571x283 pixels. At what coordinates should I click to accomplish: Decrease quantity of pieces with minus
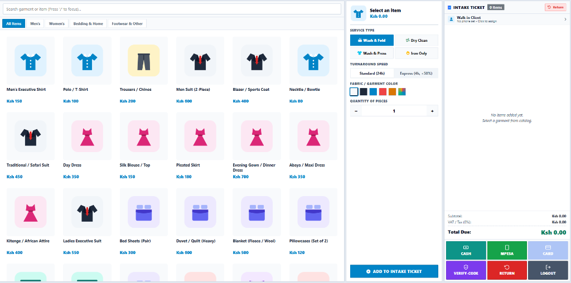click(356, 111)
